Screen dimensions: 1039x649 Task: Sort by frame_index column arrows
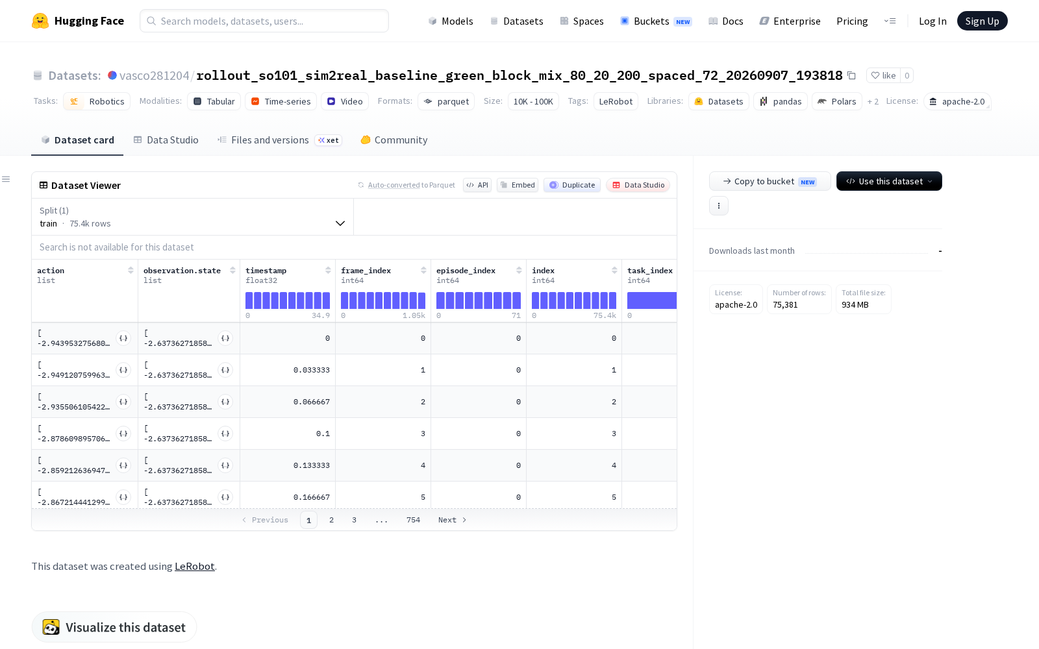(x=423, y=271)
